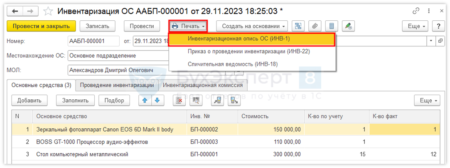Click the Заполнить button
This screenshot has width=450, height=168.
(75, 100)
